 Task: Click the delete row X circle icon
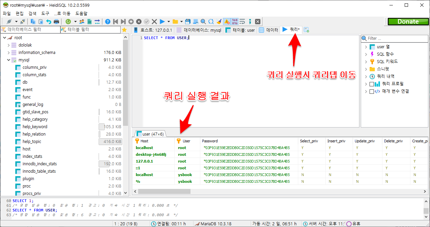(139, 22)
